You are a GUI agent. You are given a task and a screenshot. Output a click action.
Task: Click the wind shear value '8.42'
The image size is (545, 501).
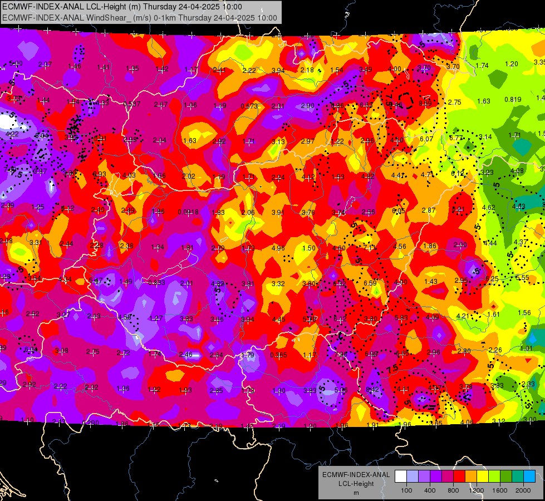(x=372, y=390)
